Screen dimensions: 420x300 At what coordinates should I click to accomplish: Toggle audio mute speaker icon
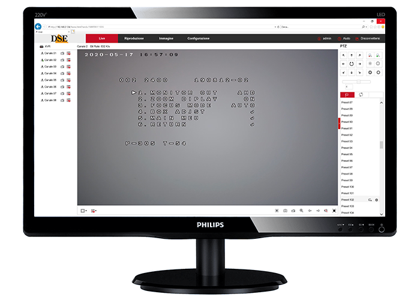(x=326, y=211)
